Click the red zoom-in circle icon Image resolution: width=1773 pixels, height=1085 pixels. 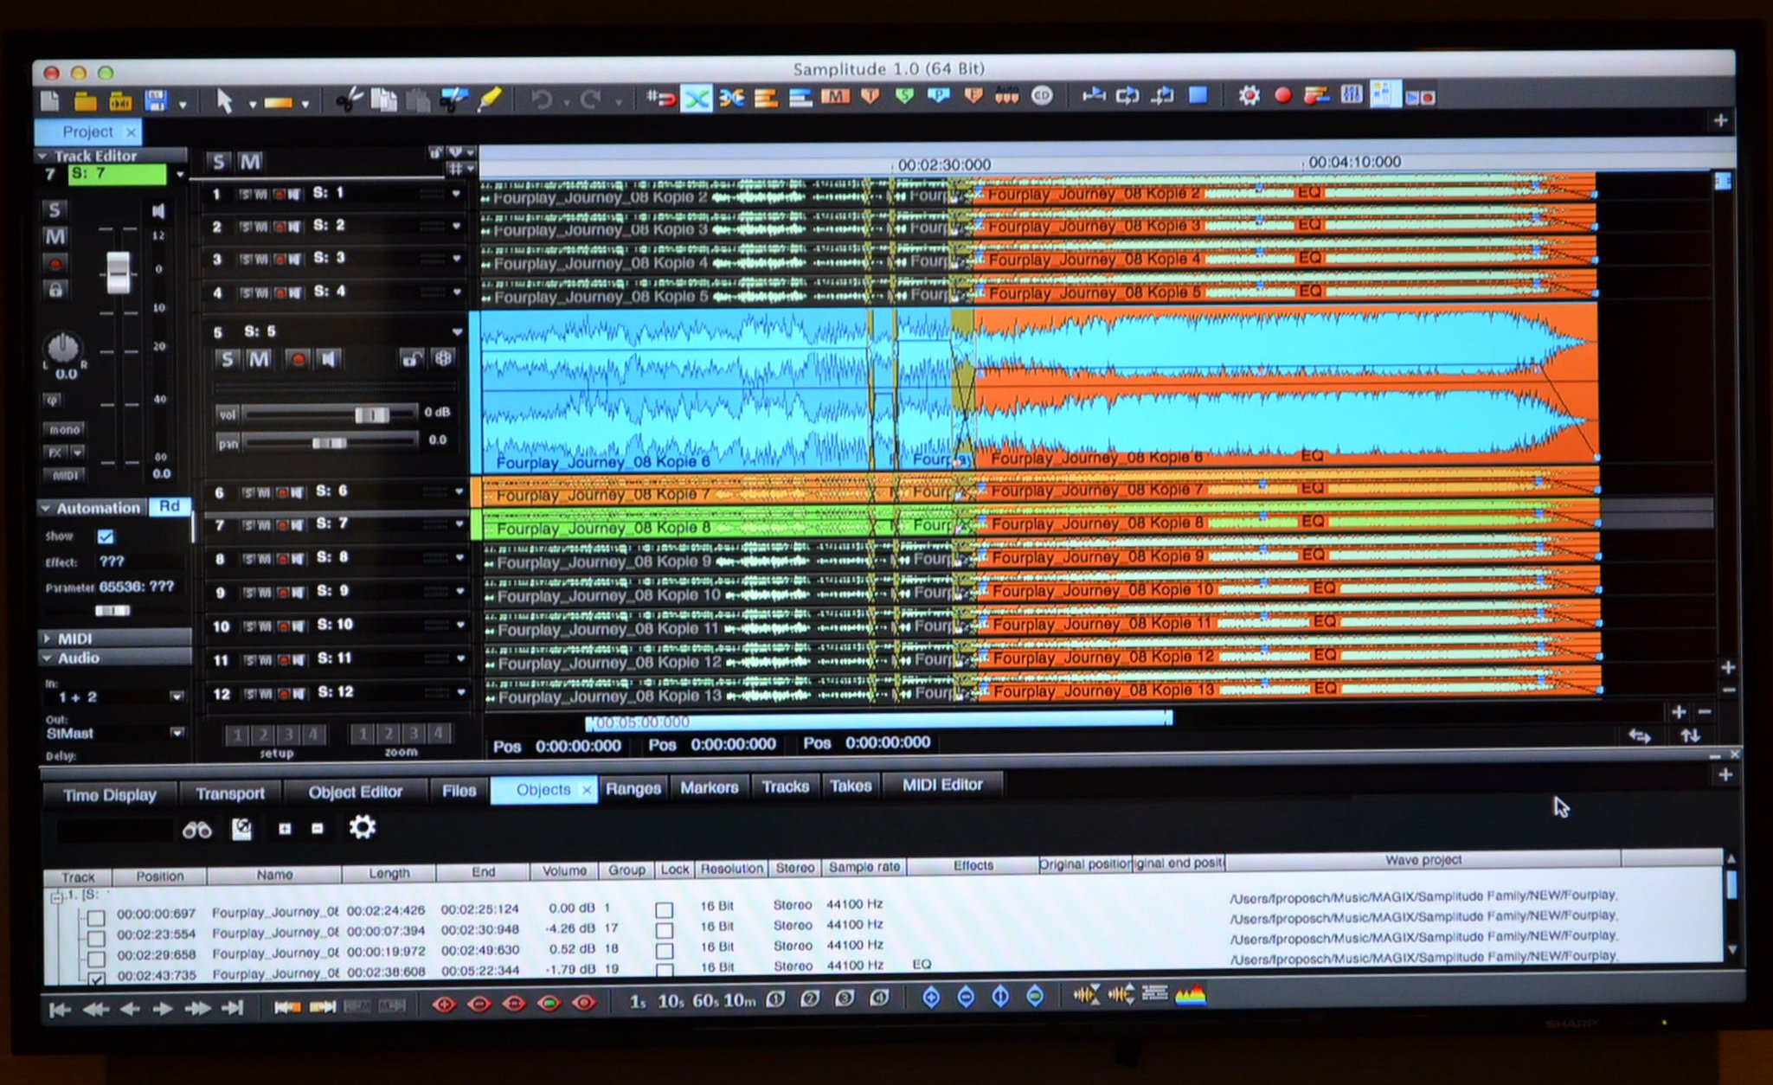pos(444,1005)
